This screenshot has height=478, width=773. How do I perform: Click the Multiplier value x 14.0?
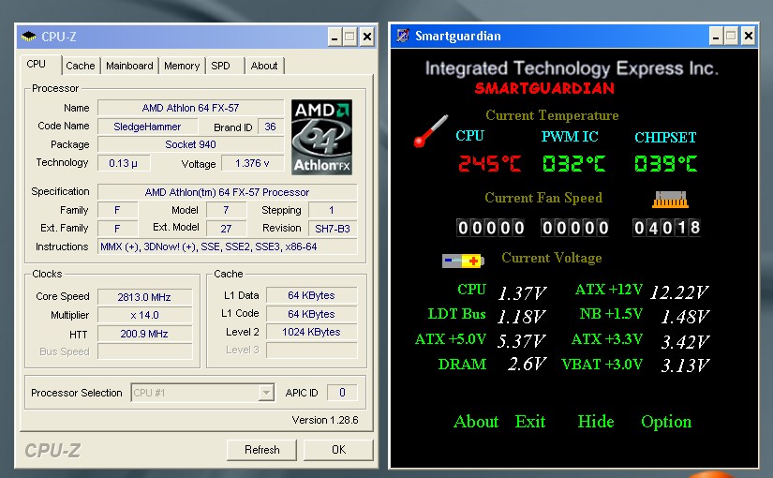pyautogui.click(x=144, y=315)
